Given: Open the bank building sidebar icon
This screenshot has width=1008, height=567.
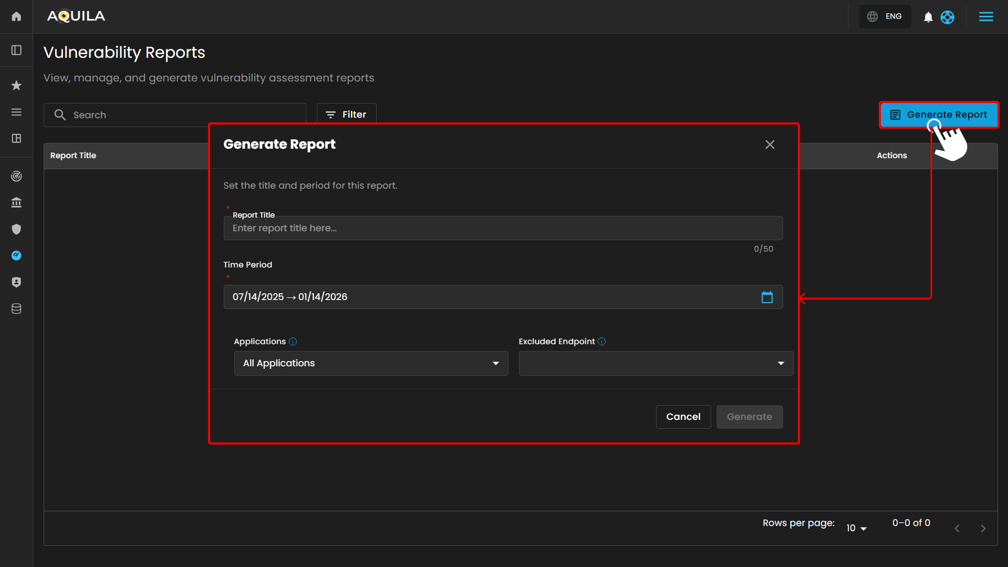Looking at the screenshot, I should click(x=16, y=202).
